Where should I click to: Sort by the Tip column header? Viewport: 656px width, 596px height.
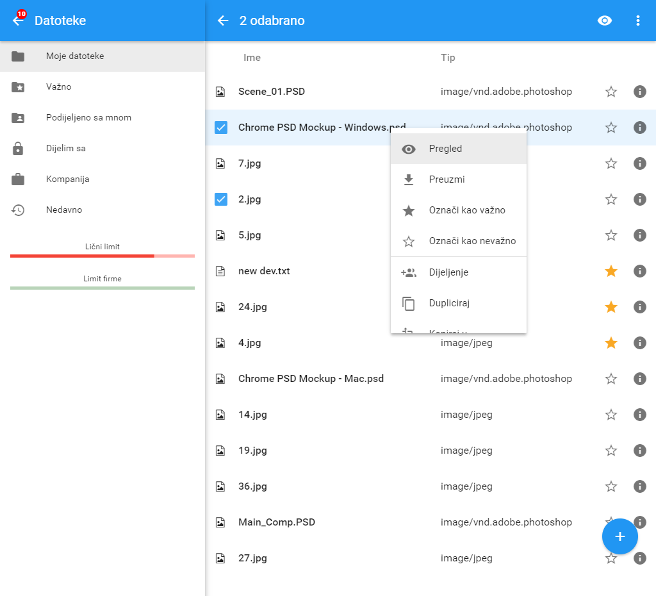coord(448,58)
